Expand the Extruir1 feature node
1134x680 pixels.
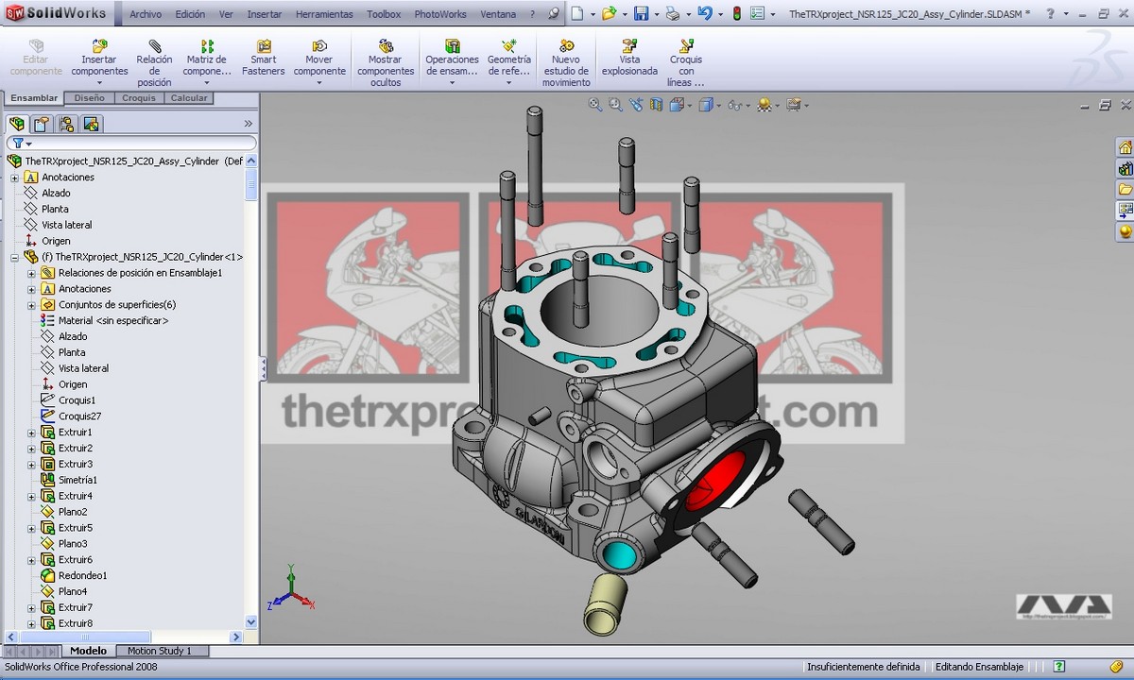(31, 433)
